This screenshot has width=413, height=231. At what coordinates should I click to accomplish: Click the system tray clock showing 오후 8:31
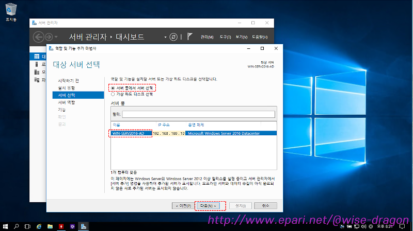tap(385, 226)
